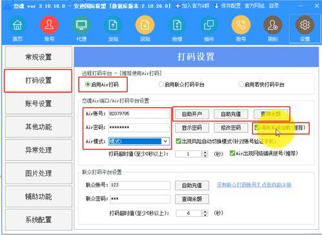
Task: Open the 代理 proxy monitor icon
Action: (x=81, y=28)
